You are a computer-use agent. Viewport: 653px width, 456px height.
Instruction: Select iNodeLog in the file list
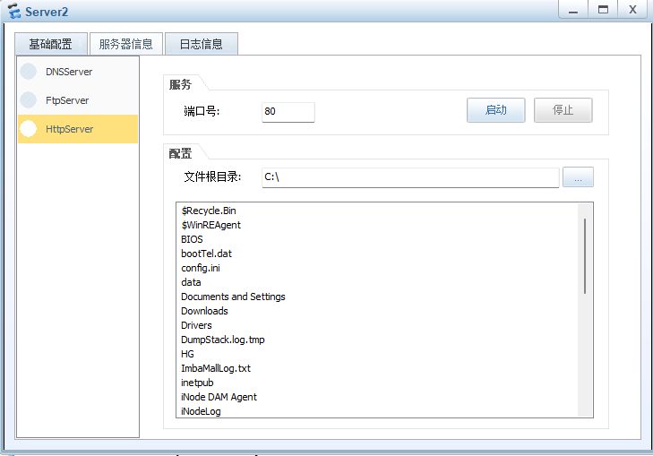click(x=201, y=411)
